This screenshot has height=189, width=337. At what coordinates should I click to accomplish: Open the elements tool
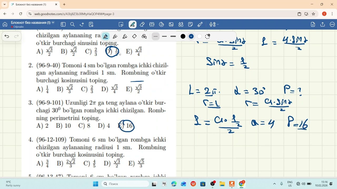click(181, 24)
